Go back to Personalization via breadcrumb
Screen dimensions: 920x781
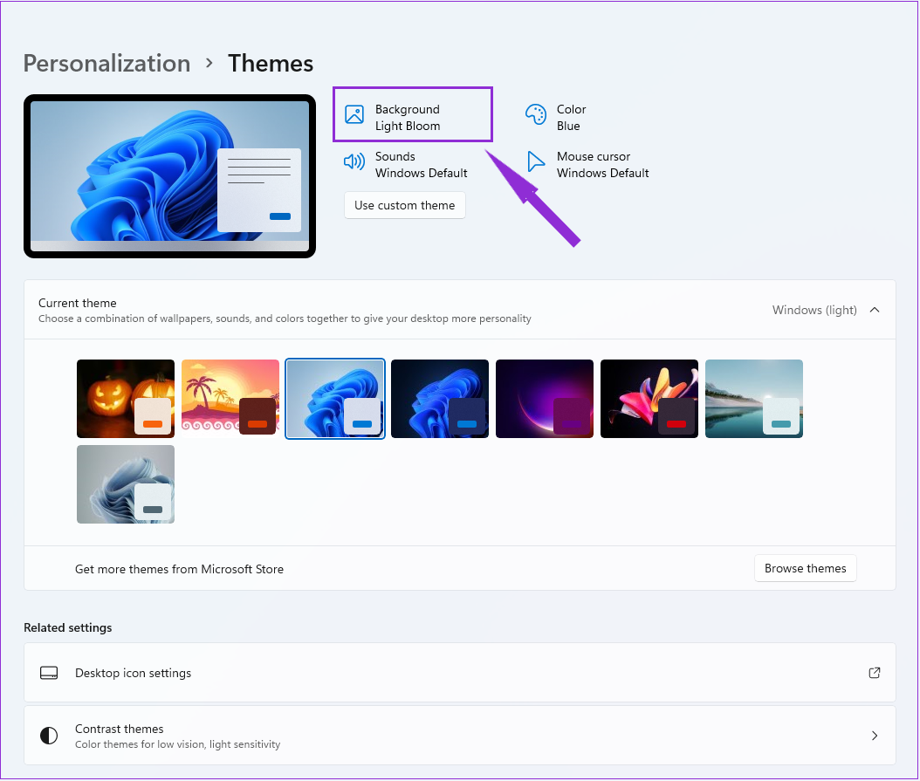[106, 63]
